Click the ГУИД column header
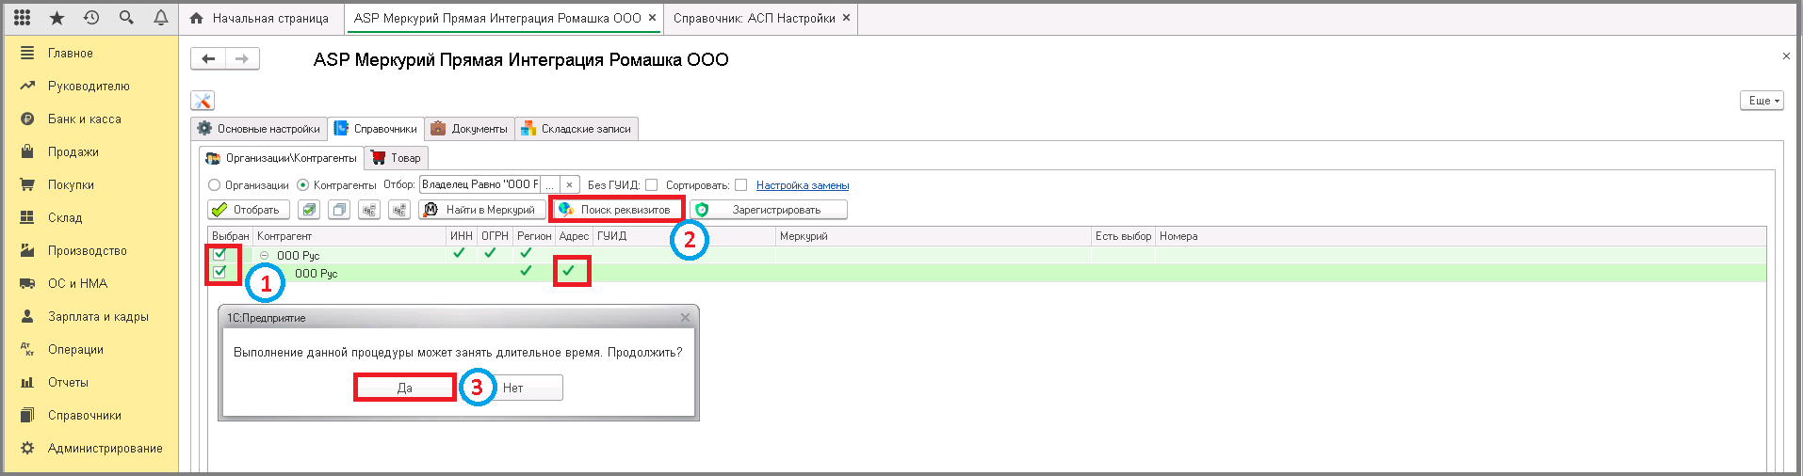This screenshot has width=1803, height=476. pyautogui.click(x=684, y=236)
